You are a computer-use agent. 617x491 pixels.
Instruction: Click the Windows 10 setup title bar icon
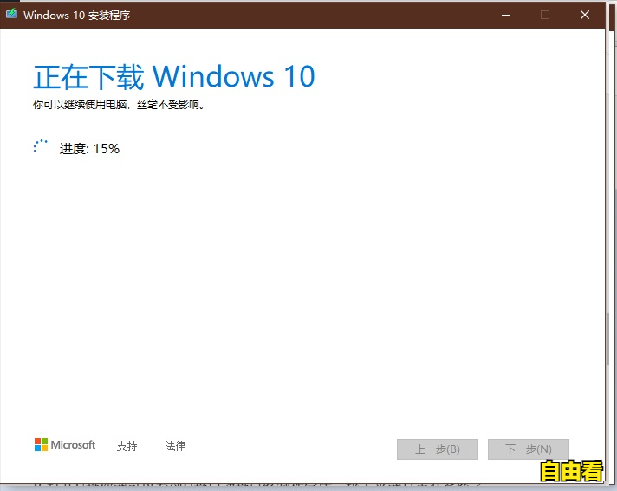point(11,14)
